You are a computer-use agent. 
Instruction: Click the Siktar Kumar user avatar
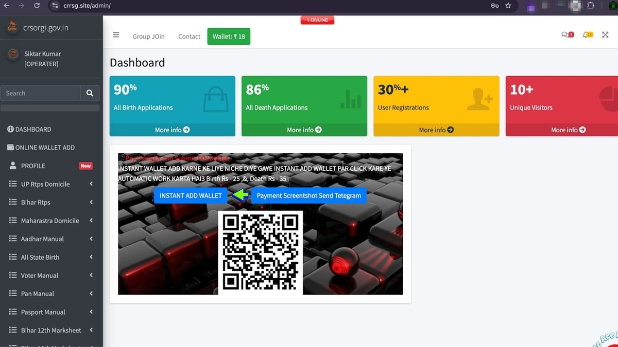pyautogui.click(x=12, y=55)
